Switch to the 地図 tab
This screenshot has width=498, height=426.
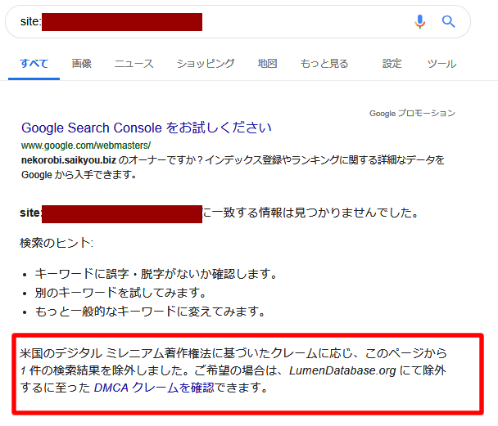[267, 64]
